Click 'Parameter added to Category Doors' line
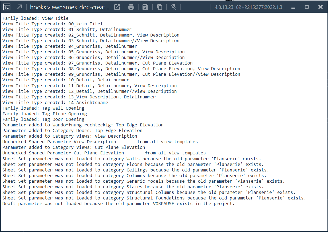The width and height of the screenshot is (328, 232). (72, 131)
